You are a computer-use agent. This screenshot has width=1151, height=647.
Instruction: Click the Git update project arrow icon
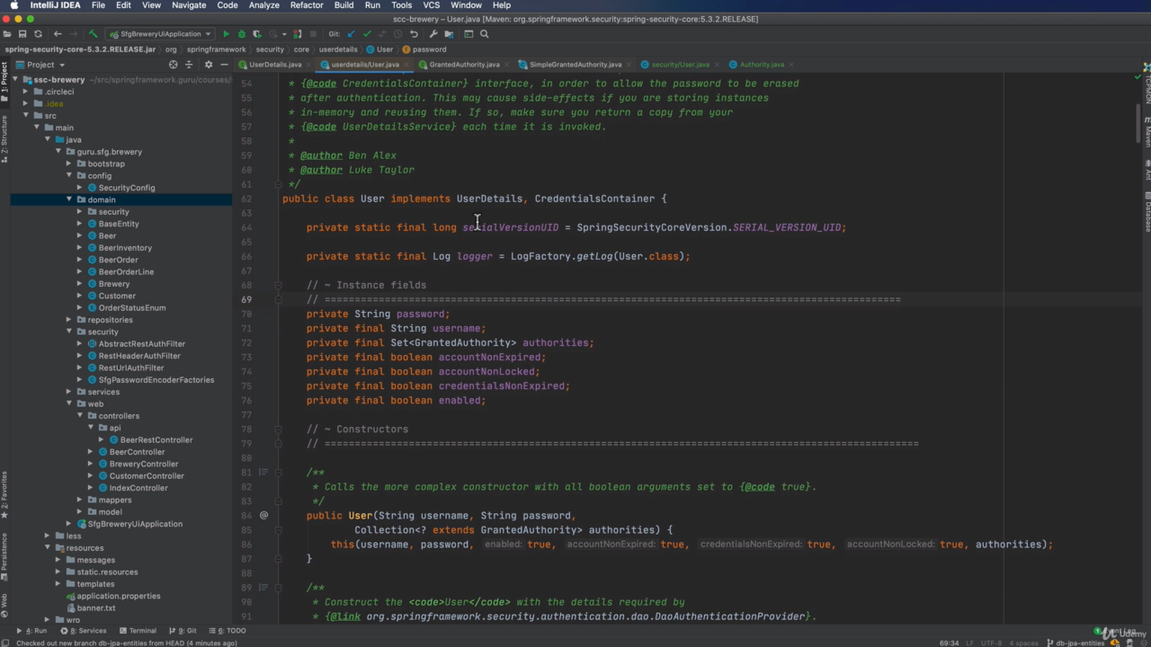click(351, 34)
